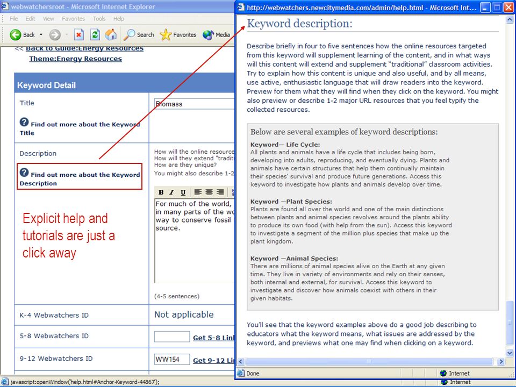Click the help icon beside Keyword Title

[24, 122]
